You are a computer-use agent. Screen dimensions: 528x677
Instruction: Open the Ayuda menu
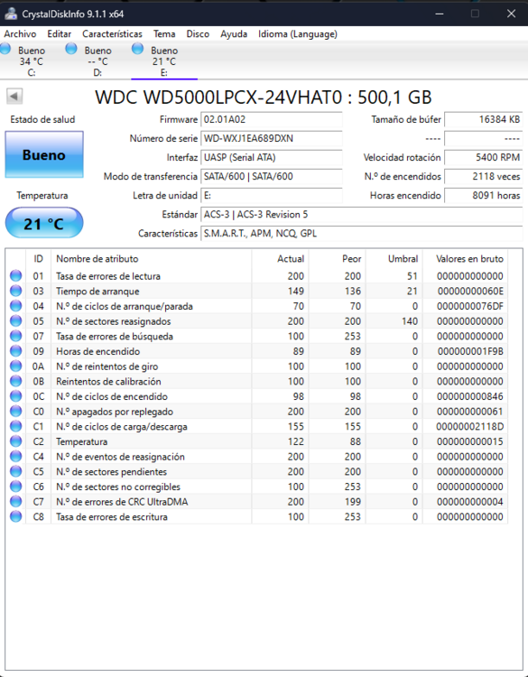point(234,33)
